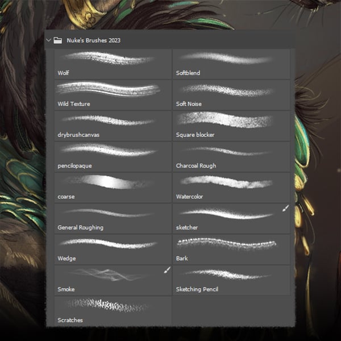341x341 pixels.
Task: Select the Wolf brush preset
Action: [x=113, y=64]
